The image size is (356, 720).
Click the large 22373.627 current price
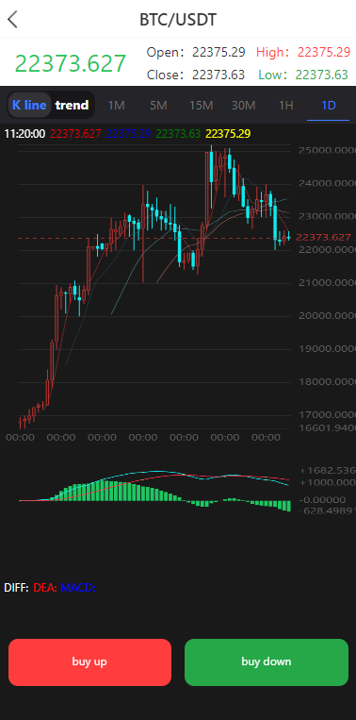pos(71,63)
